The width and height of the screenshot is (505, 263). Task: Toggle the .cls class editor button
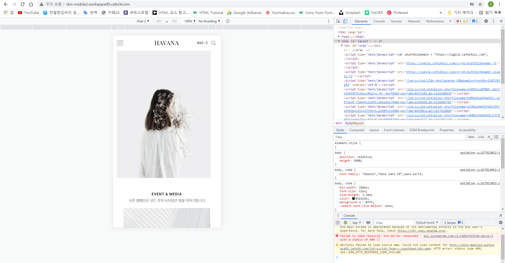click(x=481, y=137)
